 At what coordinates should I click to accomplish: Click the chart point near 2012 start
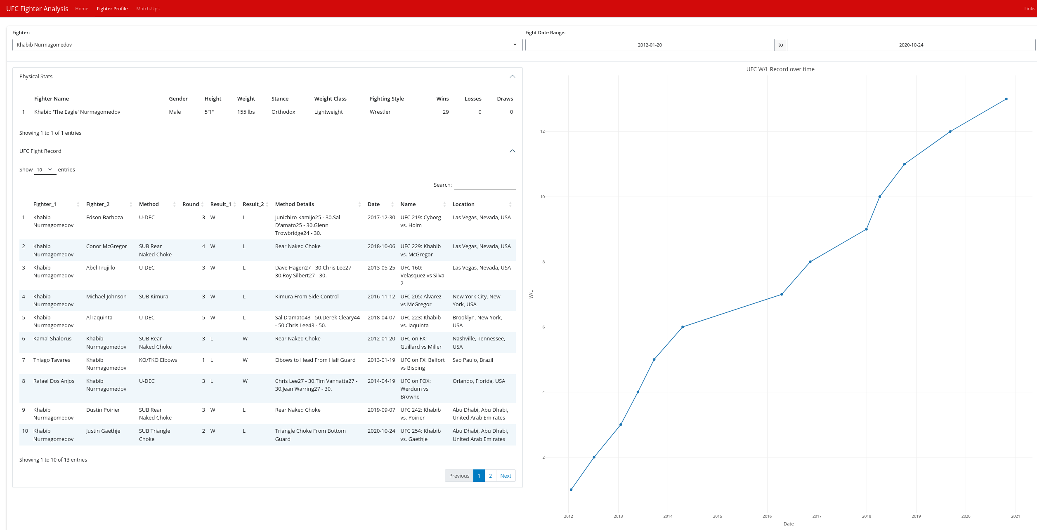[571, 490]
